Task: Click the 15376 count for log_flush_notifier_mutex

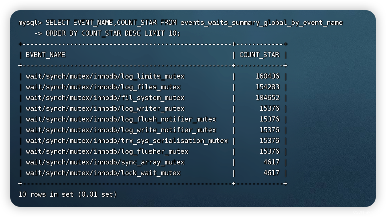Action: click(269, 119)
